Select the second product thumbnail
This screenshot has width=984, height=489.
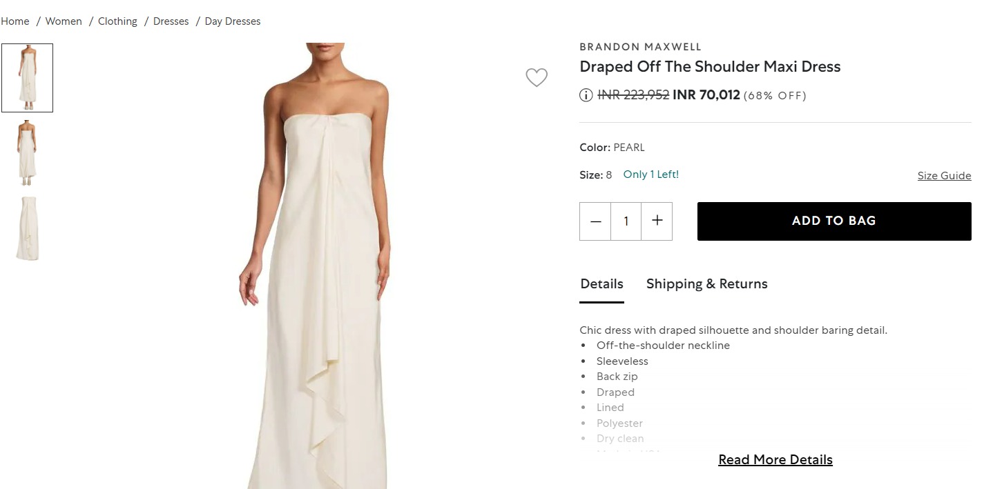tap(28, 153)
